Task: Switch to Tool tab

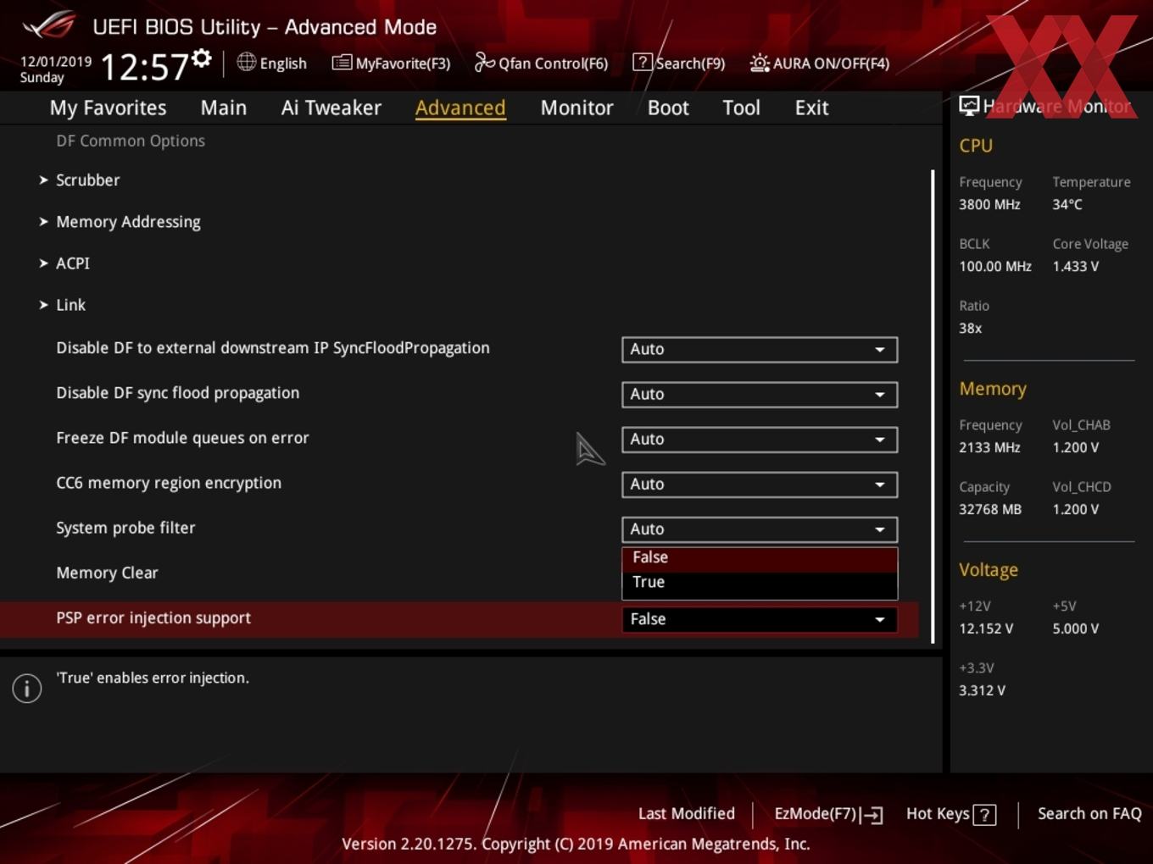Action: coord(741,108)
